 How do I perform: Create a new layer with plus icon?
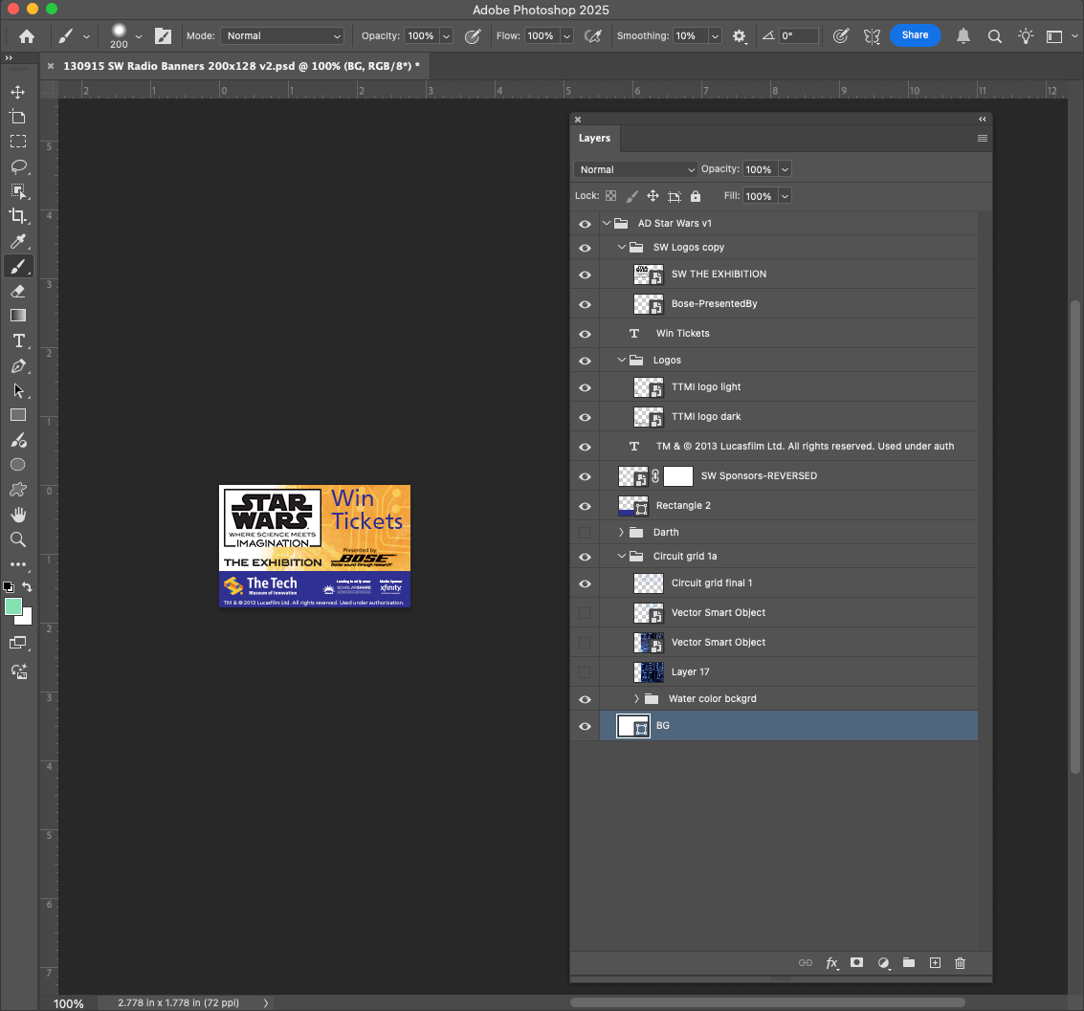[935, 962]
